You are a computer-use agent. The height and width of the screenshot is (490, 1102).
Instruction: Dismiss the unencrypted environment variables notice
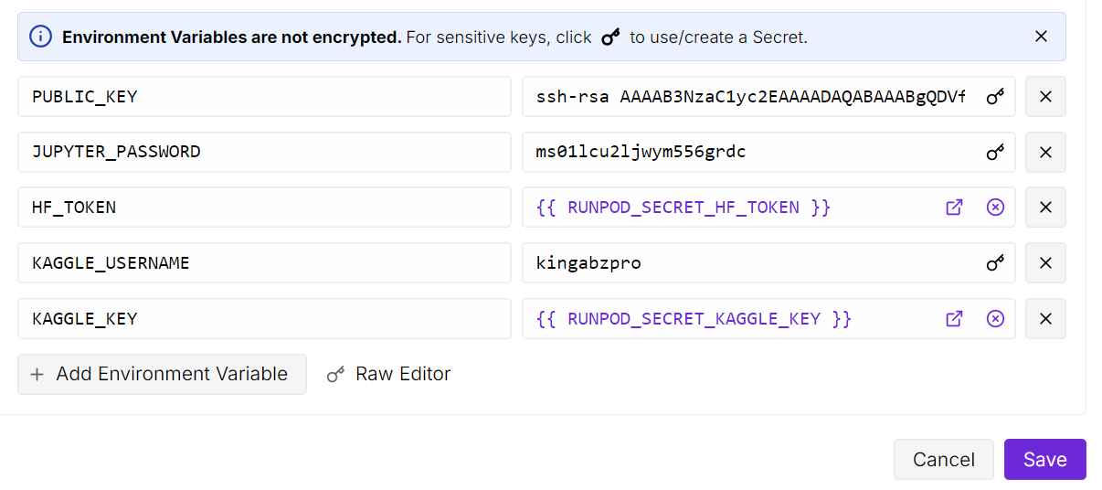[x=1041, y=37]
